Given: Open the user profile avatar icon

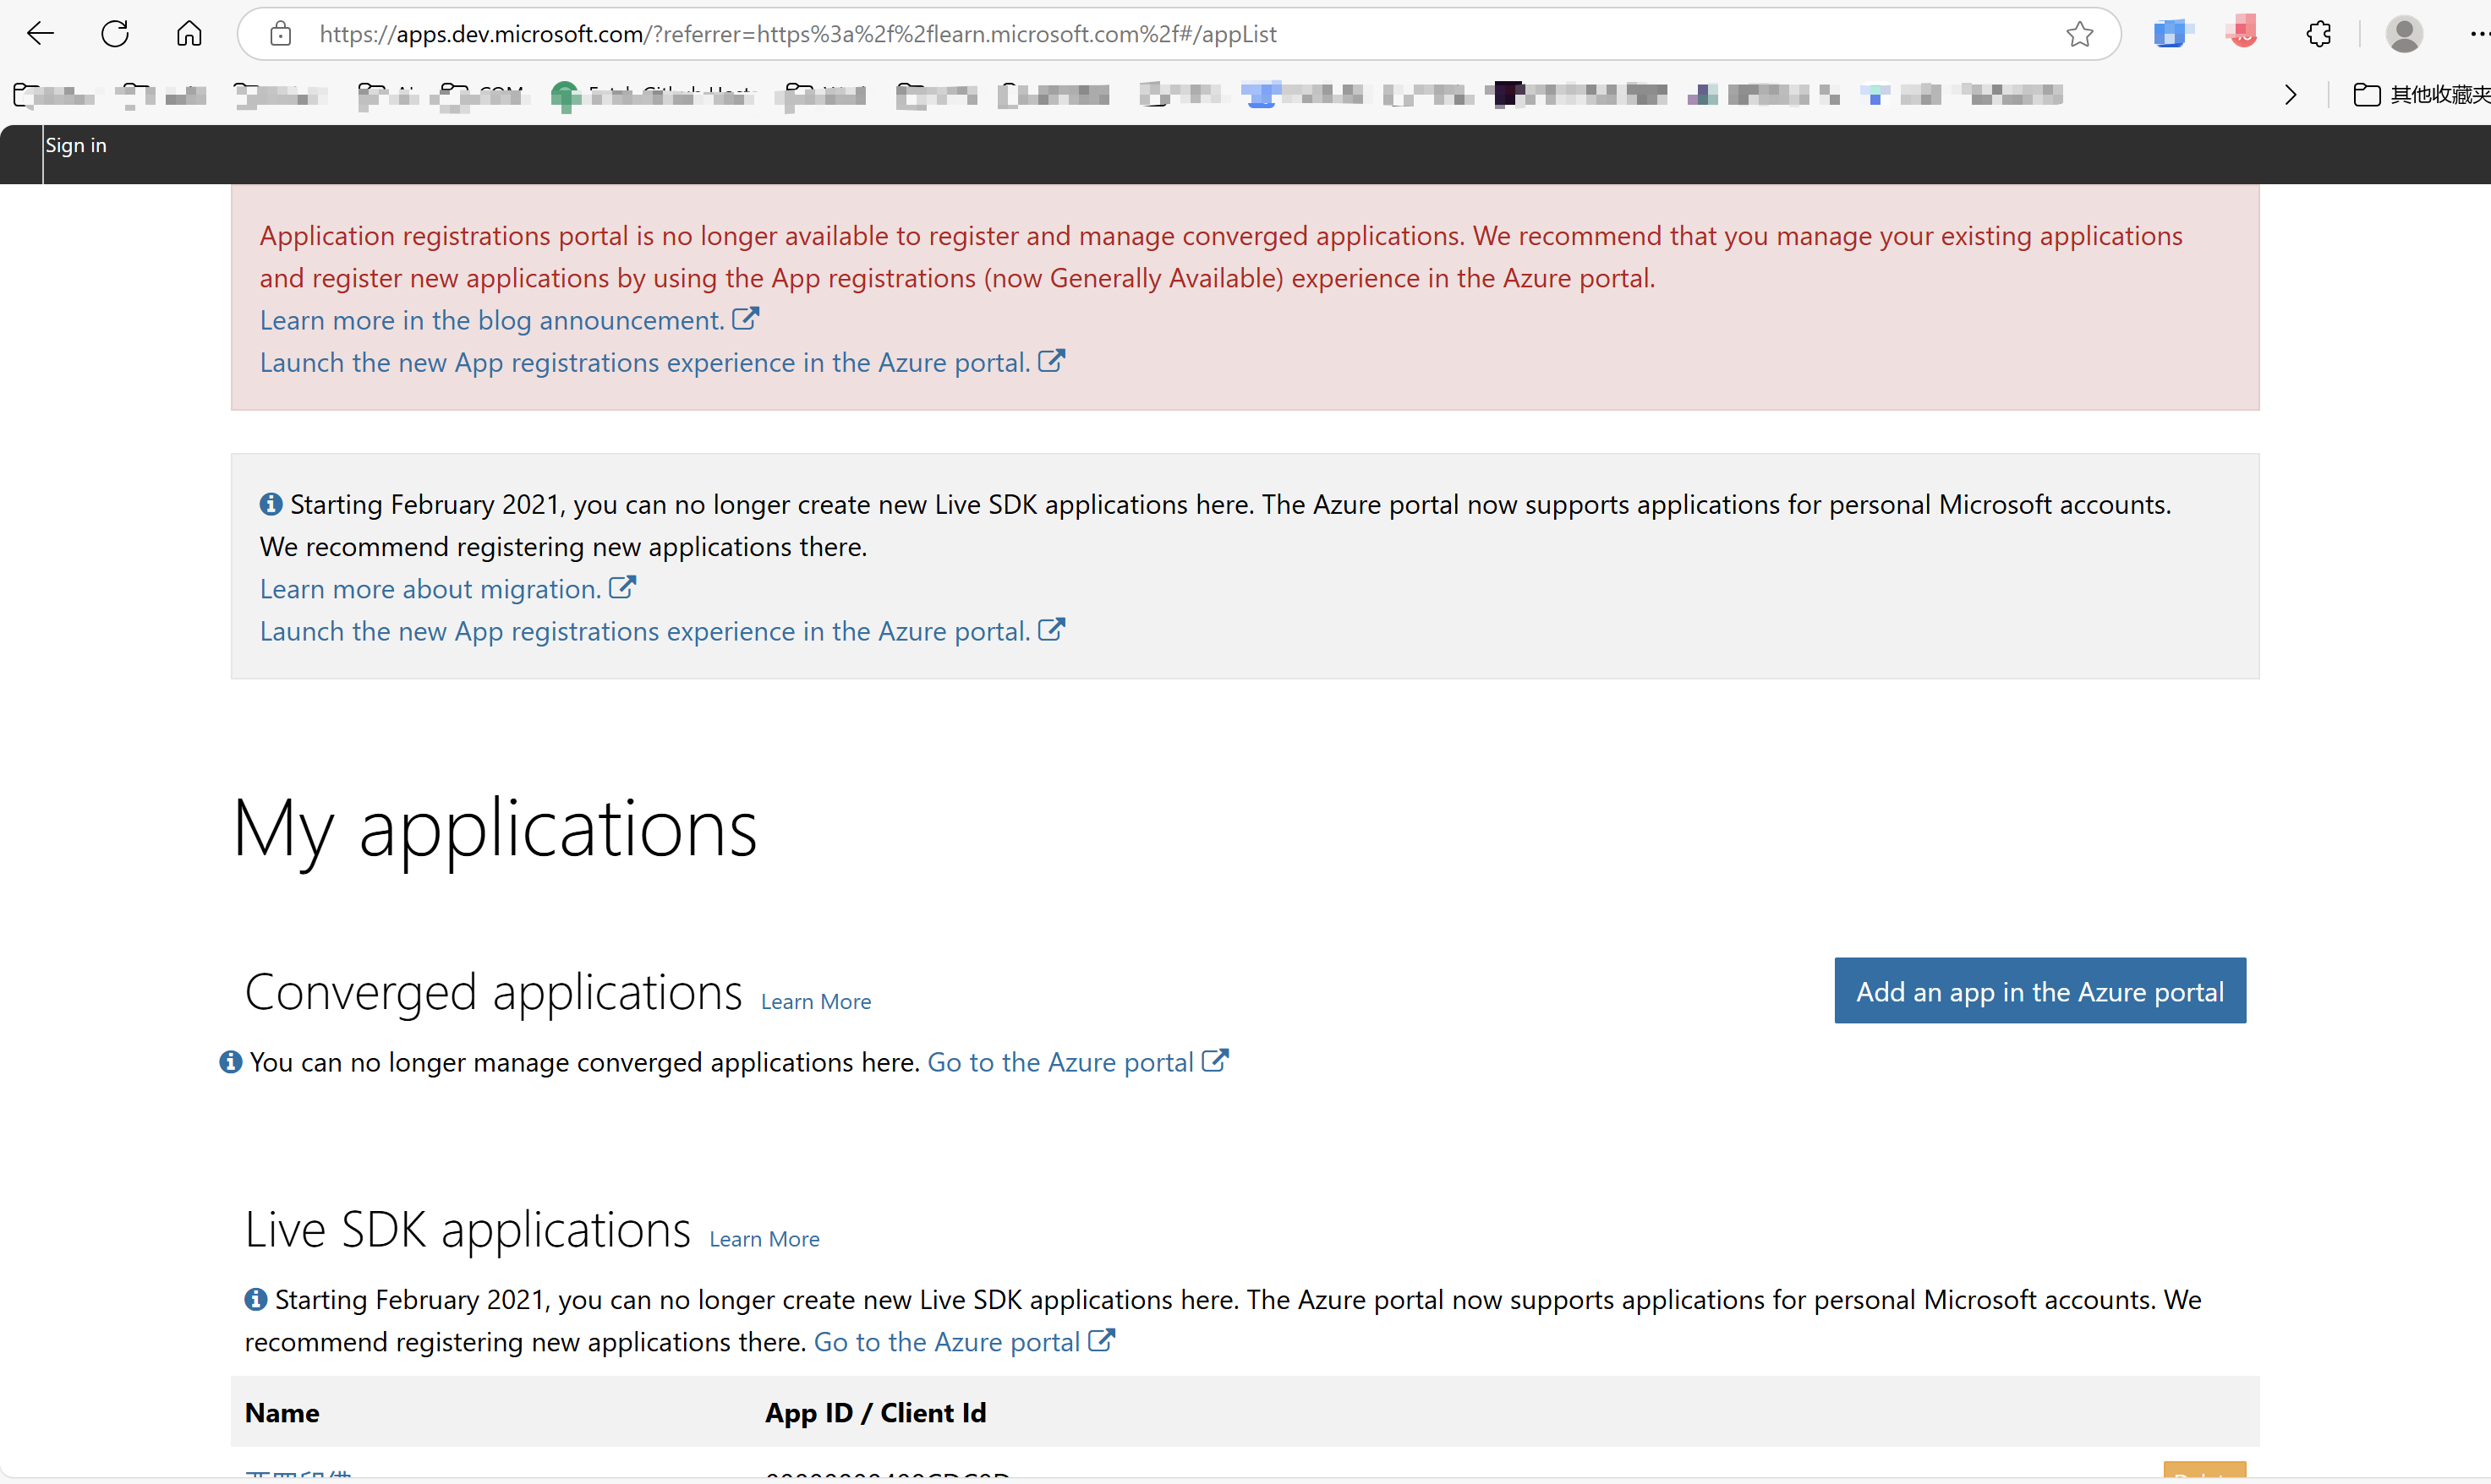Looking at the screenshot, I should (2403, 34).
